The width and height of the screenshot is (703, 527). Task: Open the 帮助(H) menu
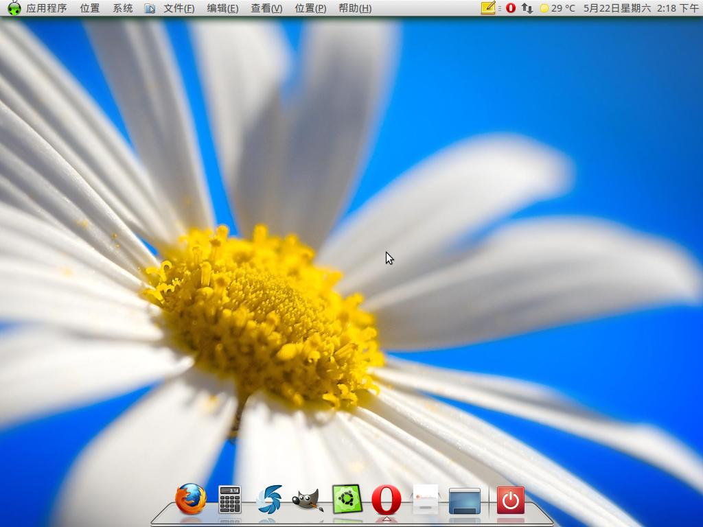pyautogui.click(x=355, y=8)
